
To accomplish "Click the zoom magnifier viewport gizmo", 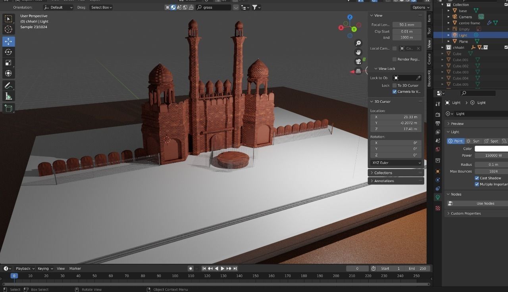I will tap(358, 43).
